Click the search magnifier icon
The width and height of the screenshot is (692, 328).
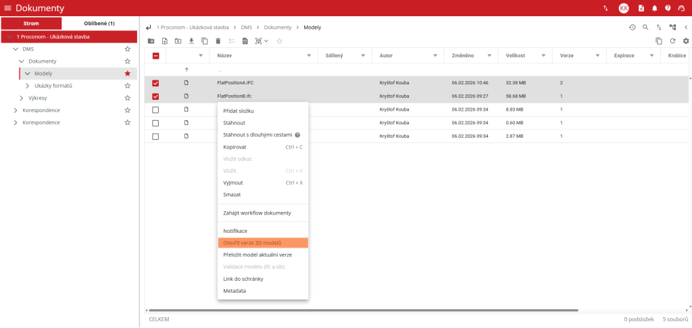[x=645, y=27]
